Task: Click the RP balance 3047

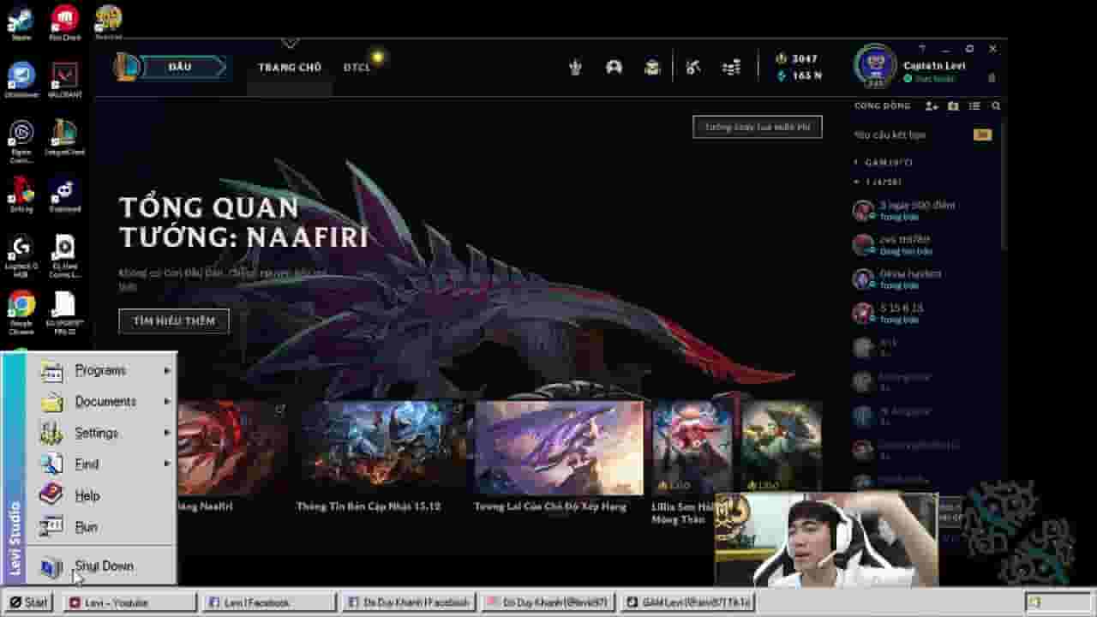Action: click(x=797, y=58)
